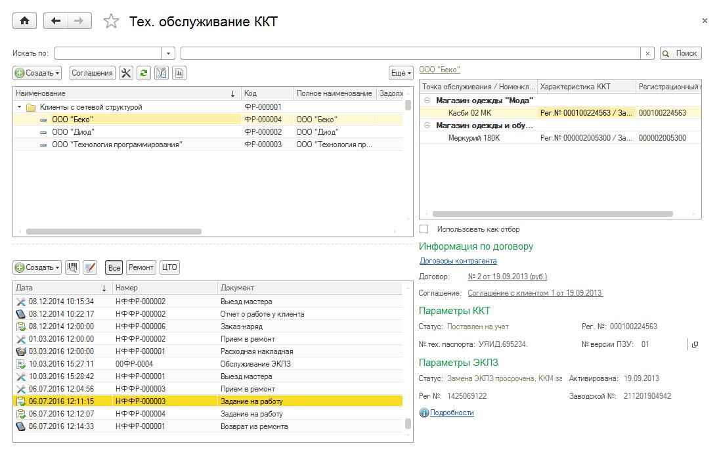Click the notepad with pencil icon

(90, 267)
